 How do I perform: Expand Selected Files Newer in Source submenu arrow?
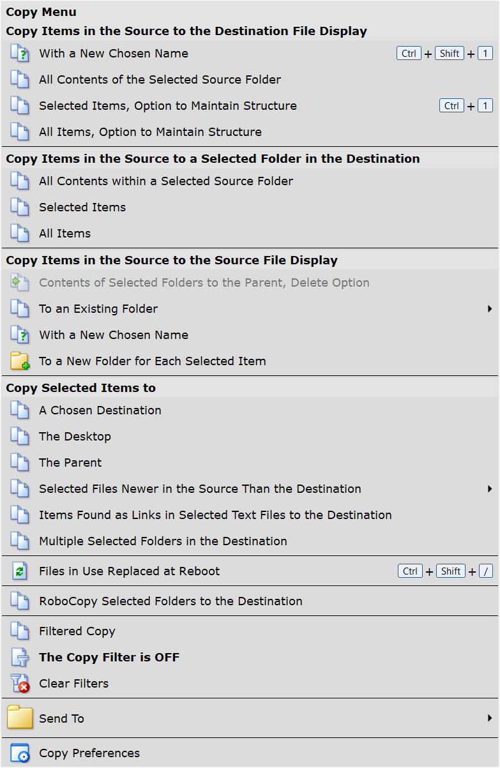[490, 489]
